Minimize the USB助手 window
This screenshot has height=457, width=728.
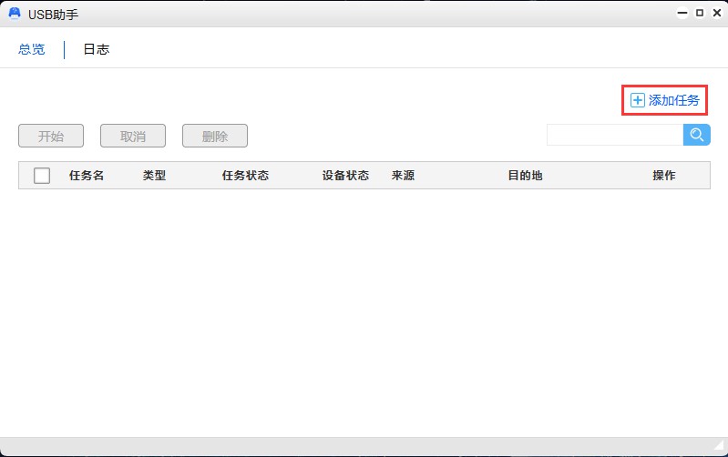(x=684, y=14)
